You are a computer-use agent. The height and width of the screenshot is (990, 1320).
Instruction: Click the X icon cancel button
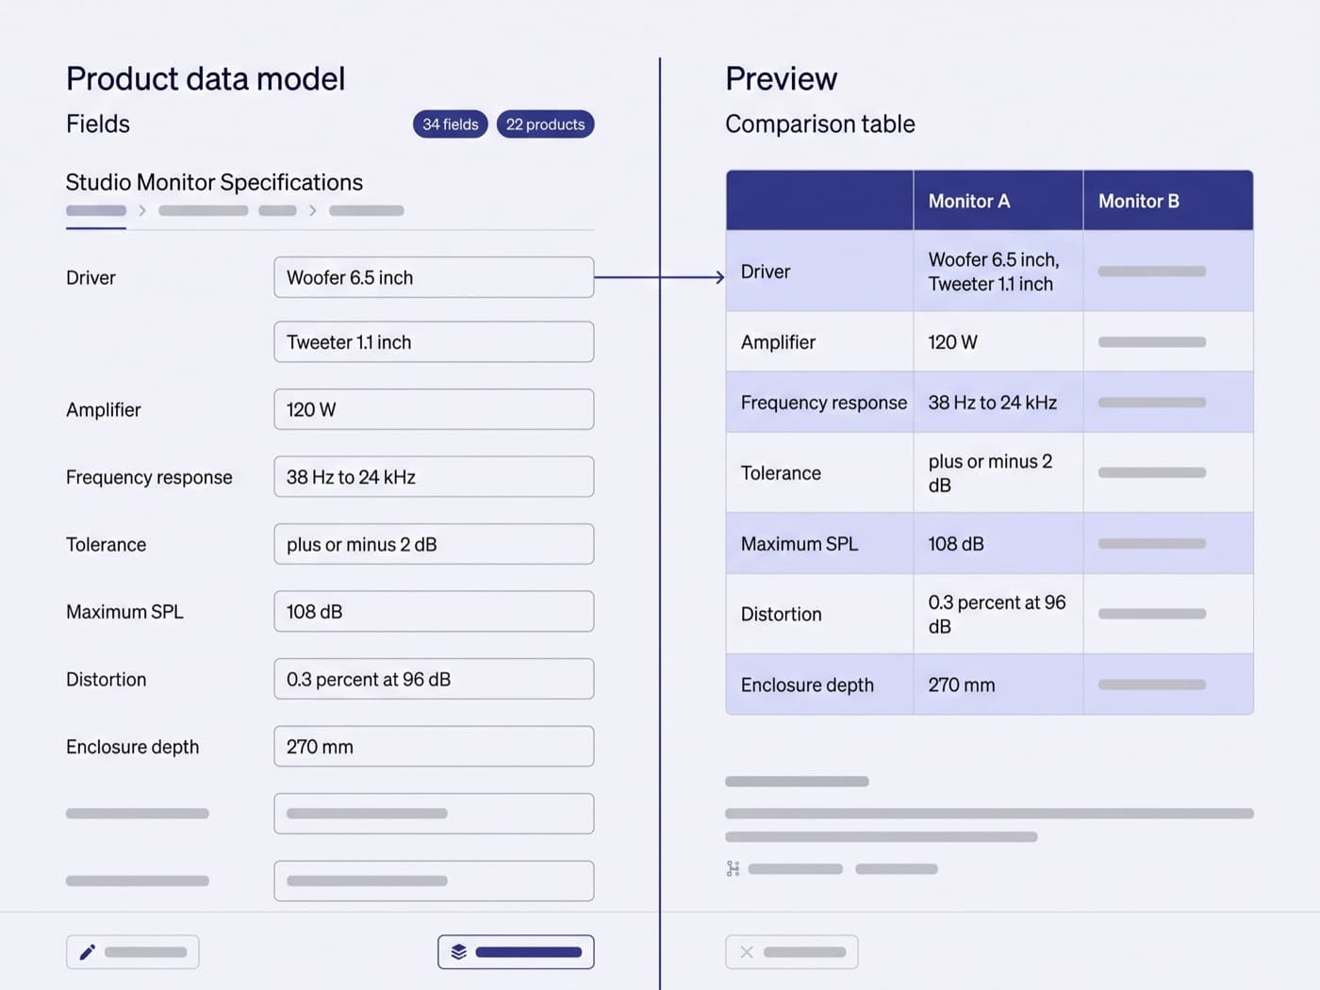(x=791, y=952)
